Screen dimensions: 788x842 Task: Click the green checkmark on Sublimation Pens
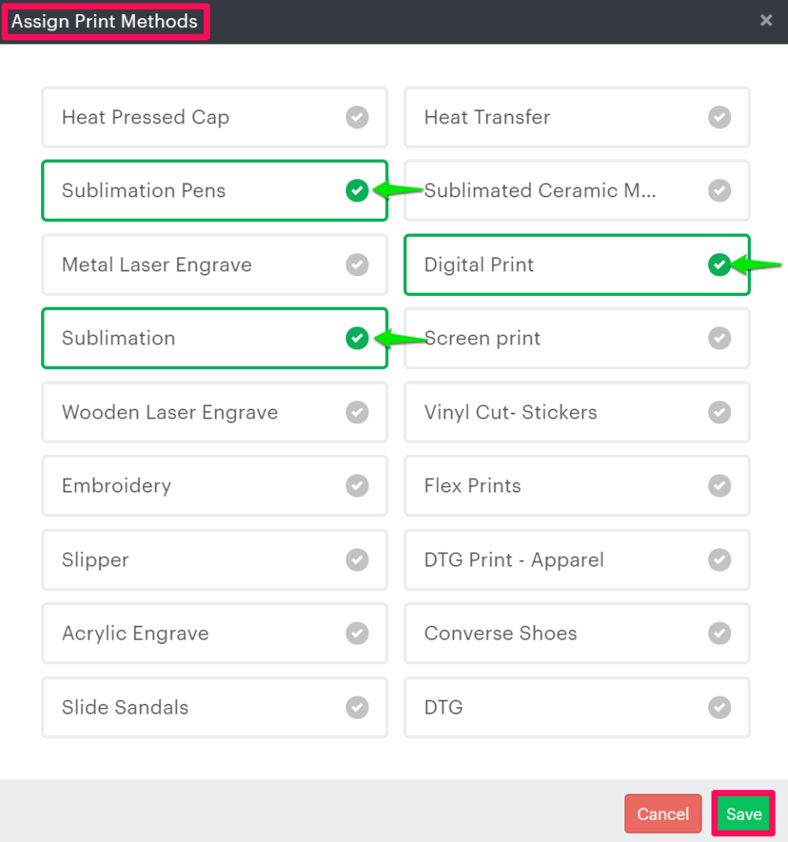[x=357, y=191]
